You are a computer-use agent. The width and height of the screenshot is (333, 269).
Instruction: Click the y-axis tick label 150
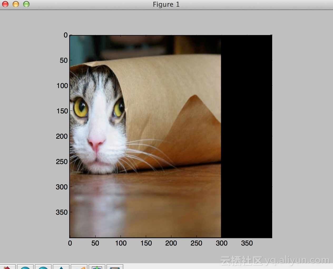62,111
